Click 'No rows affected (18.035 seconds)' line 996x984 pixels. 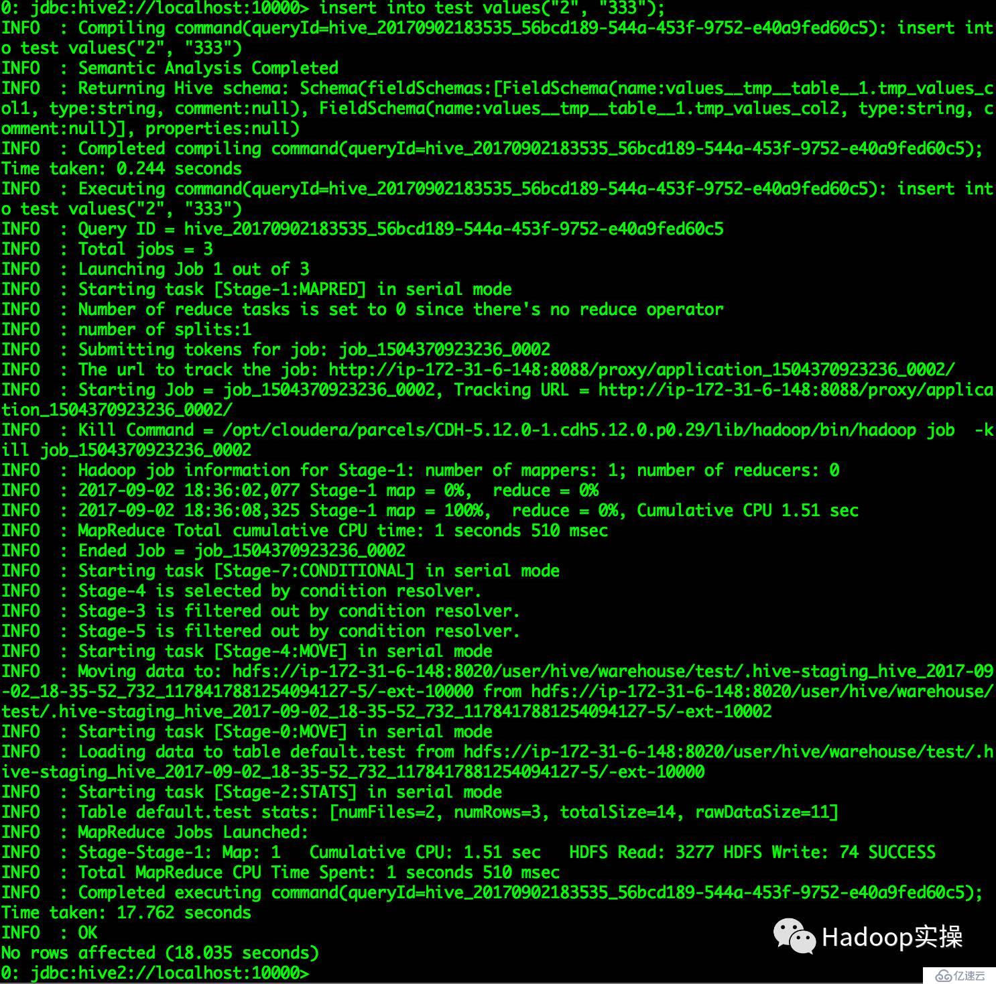(160, 952)
